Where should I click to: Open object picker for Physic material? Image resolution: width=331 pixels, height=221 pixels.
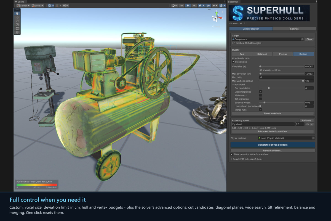[313, 138]
